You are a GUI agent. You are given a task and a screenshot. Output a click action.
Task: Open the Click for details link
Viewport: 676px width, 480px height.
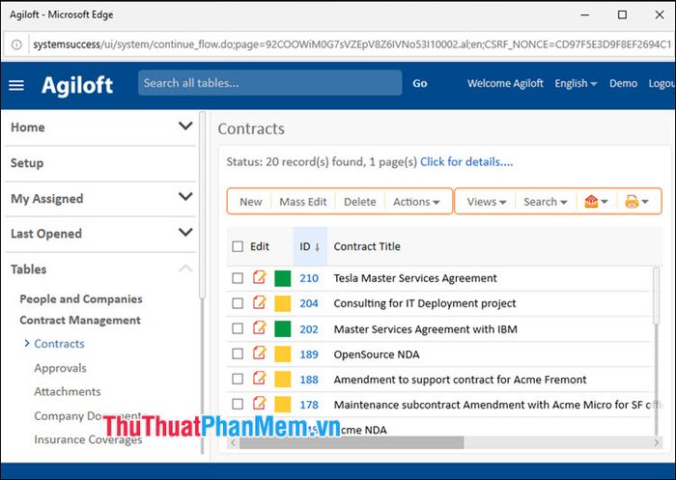pos(466,162)
